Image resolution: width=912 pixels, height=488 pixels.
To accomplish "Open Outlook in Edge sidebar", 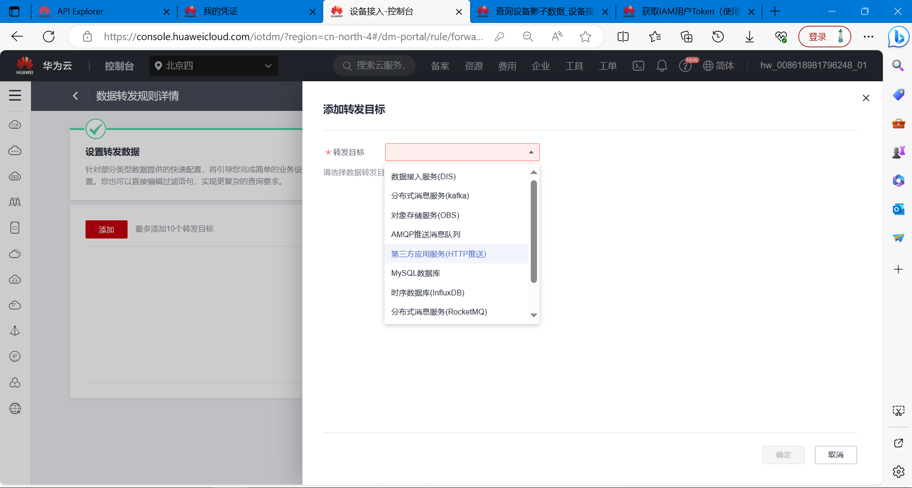I will tap(898, 209).
